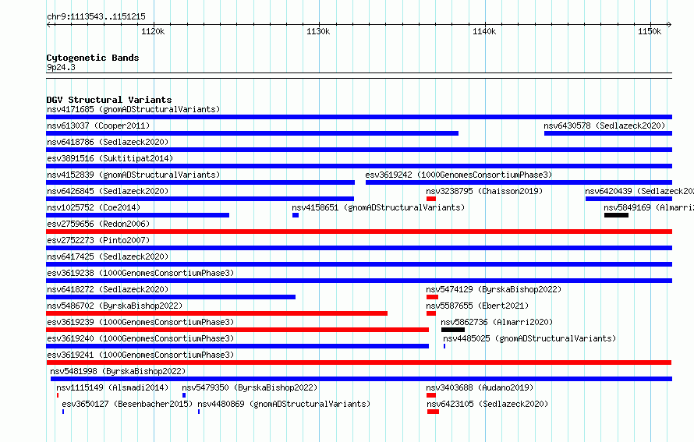Image resolution: width=694 pixels, height=442 pixels.
Task: Select the nsv5849169 variant label
Action: 649,207
